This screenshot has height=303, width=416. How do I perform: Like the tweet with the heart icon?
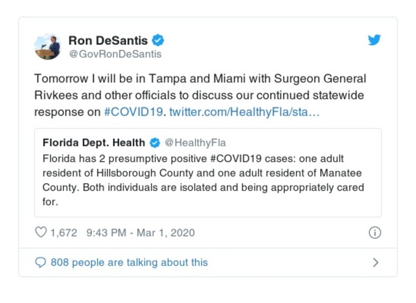point(41,232)
